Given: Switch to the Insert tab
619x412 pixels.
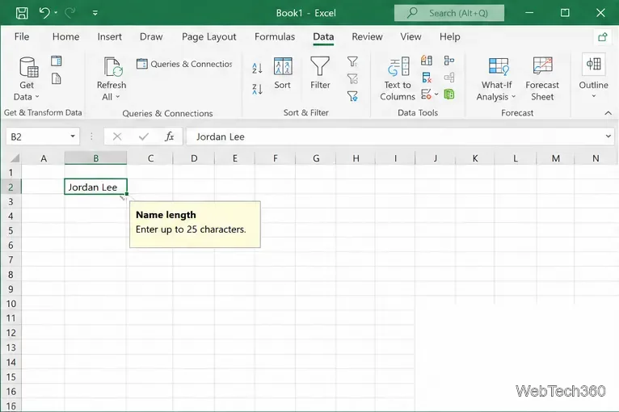Looking at the screenshot, I should pyautogui.click(x=110, y=36).
